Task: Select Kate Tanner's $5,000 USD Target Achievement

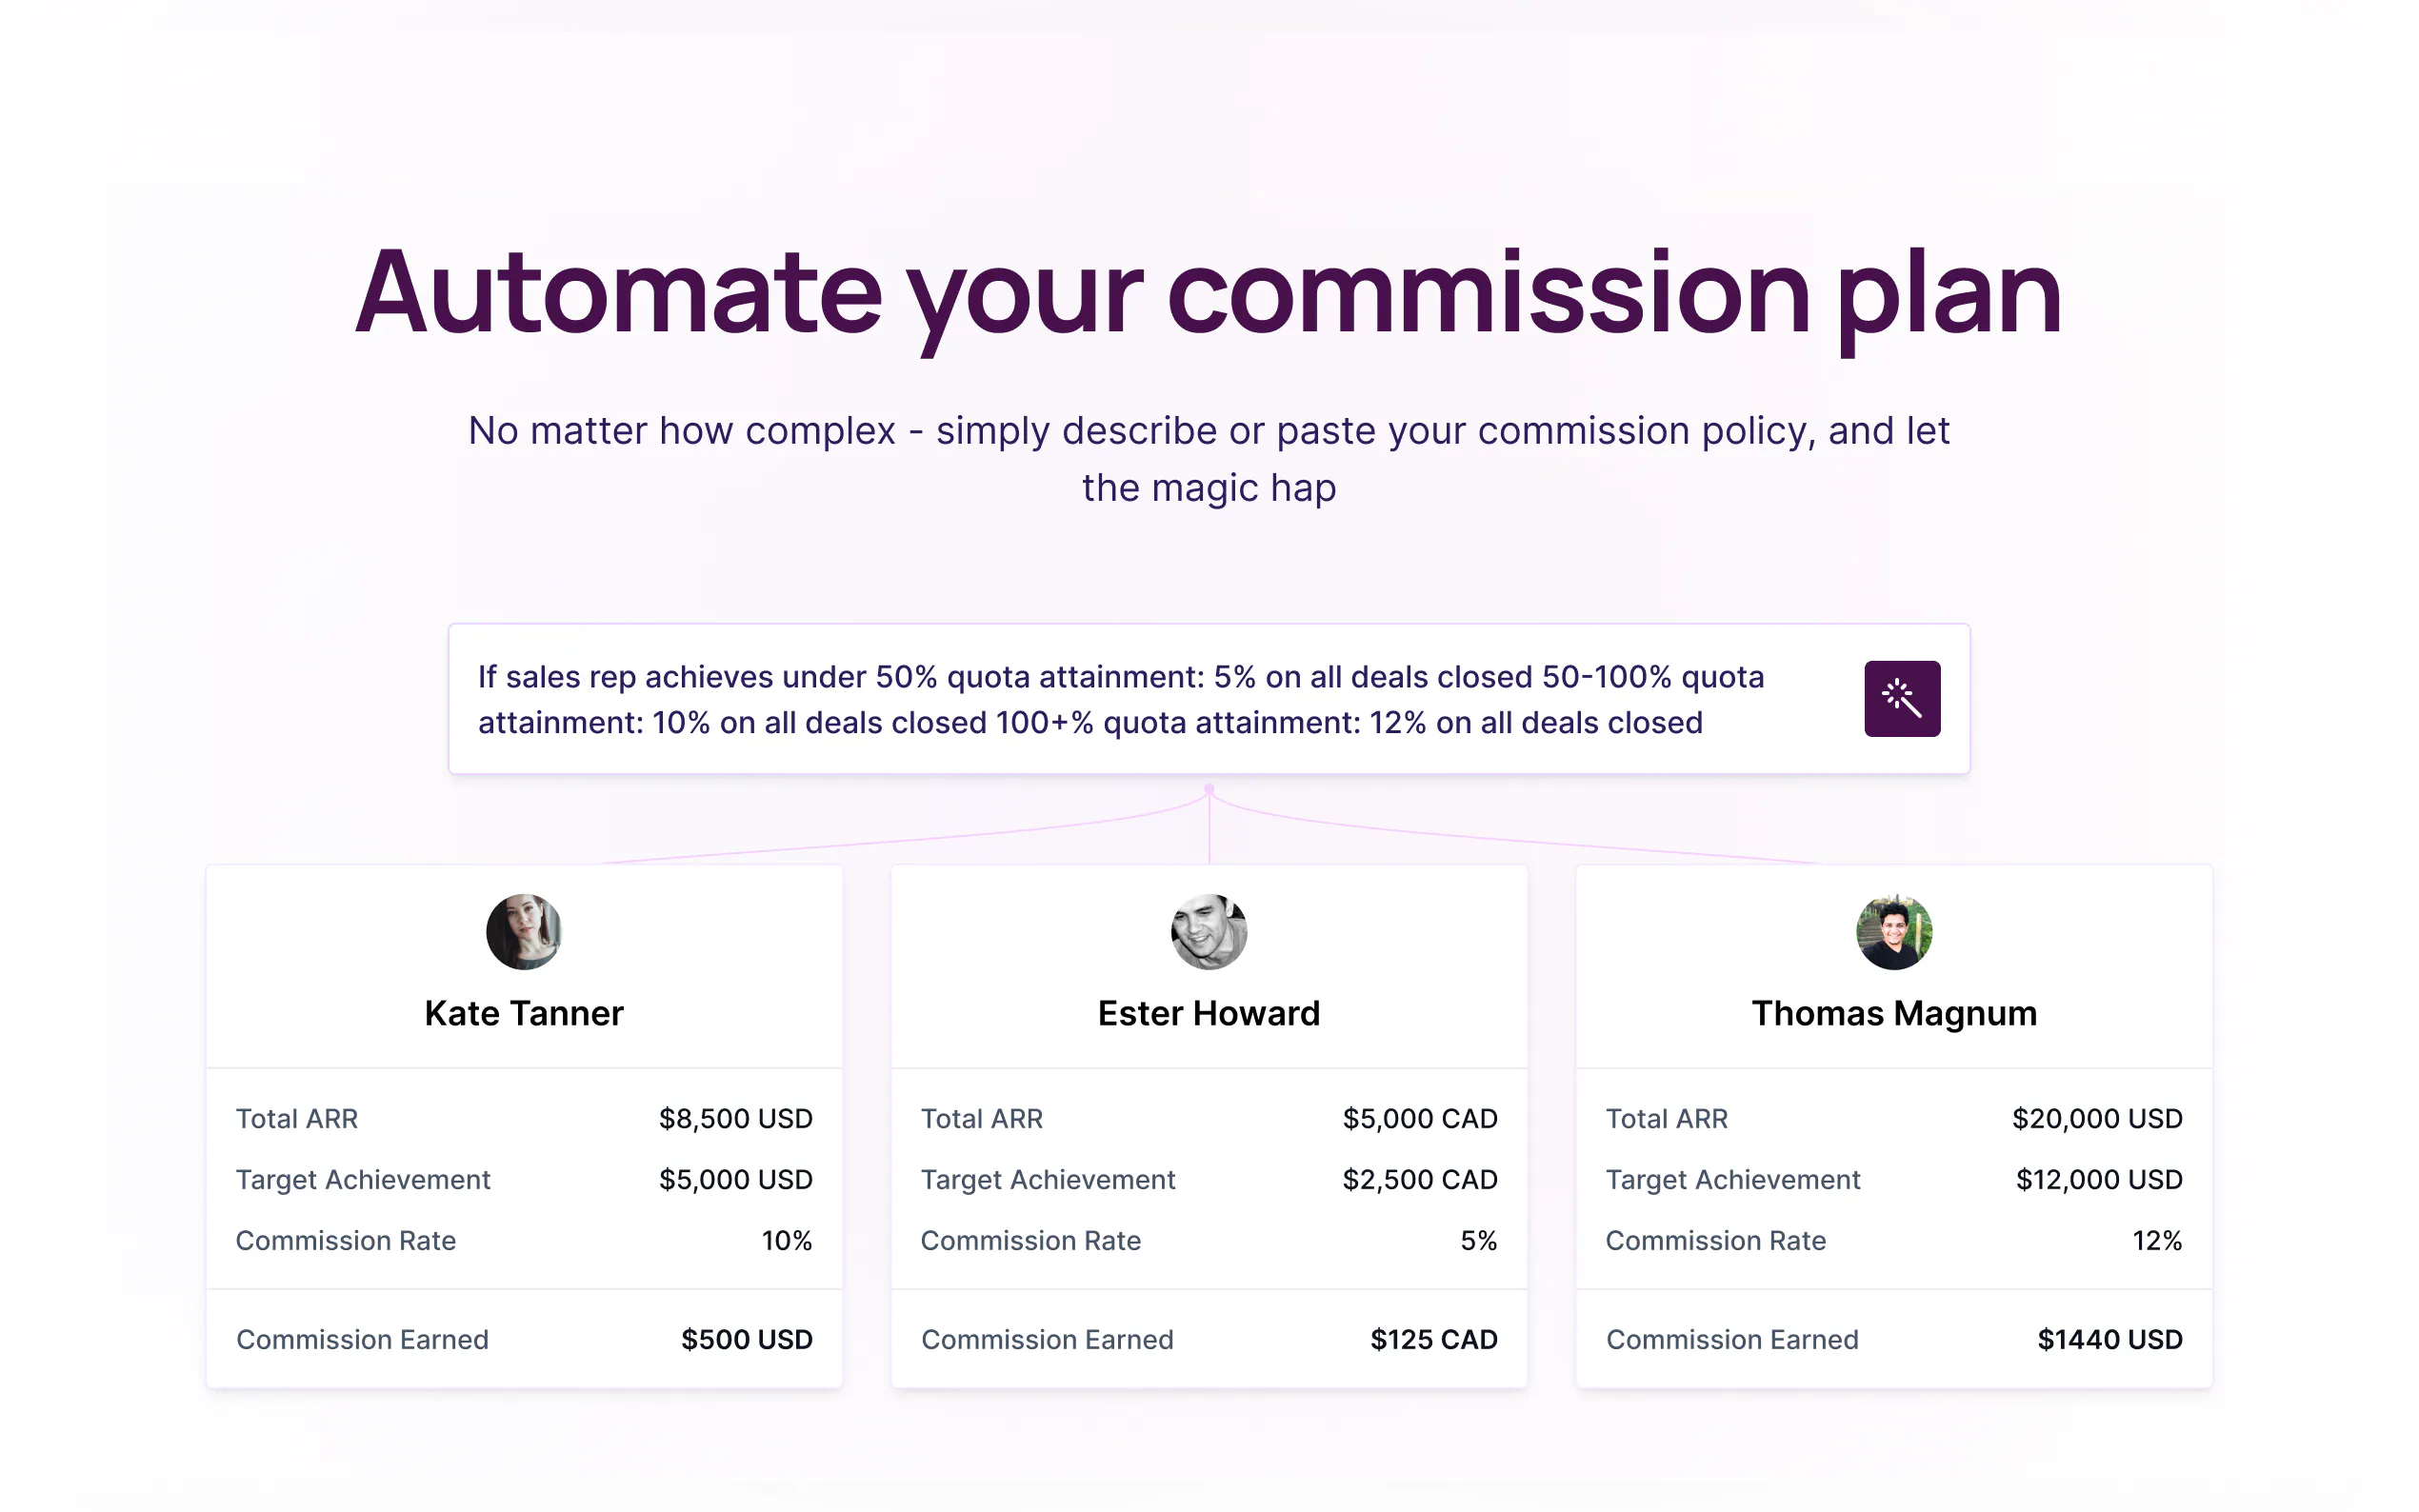Action: 735,1179
